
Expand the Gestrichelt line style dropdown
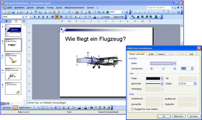(162, 84)
